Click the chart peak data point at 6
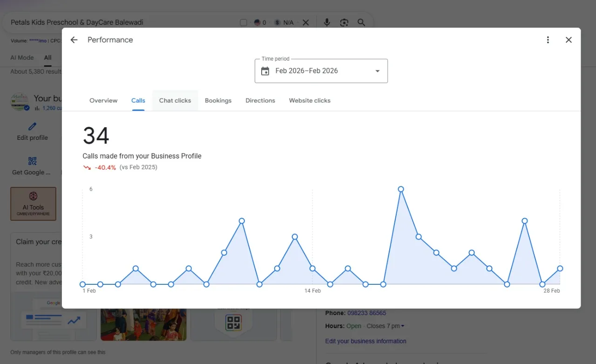Image resolution: width=596 pixels, height=364 pixels. (x=401, y=189)
